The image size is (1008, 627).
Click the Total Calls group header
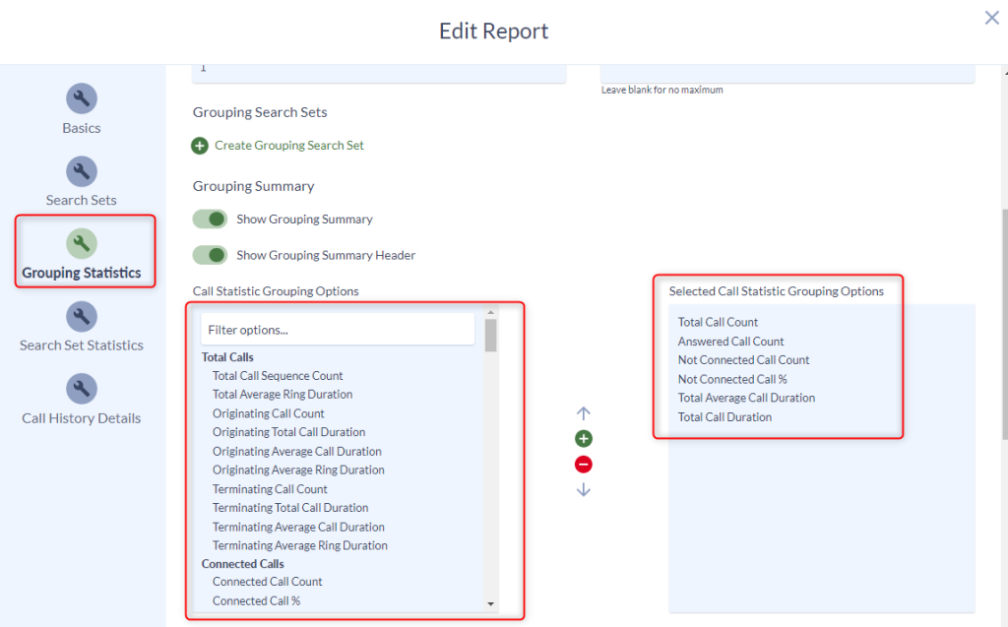(x=227, y=357)
